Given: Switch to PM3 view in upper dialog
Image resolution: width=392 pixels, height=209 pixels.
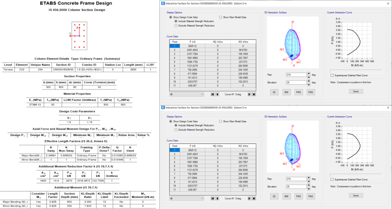Looking at the screenshot, I should pyautogui.click(x=299, y=92).
